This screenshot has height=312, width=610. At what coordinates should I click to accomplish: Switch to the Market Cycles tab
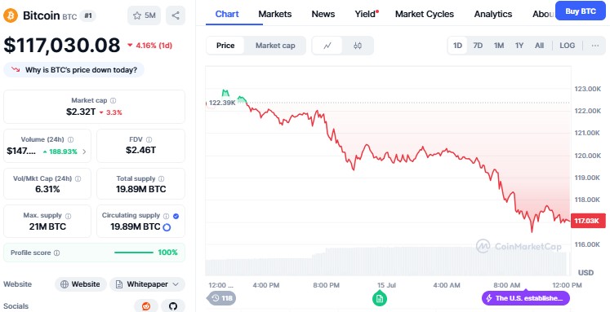click(425, 14)
